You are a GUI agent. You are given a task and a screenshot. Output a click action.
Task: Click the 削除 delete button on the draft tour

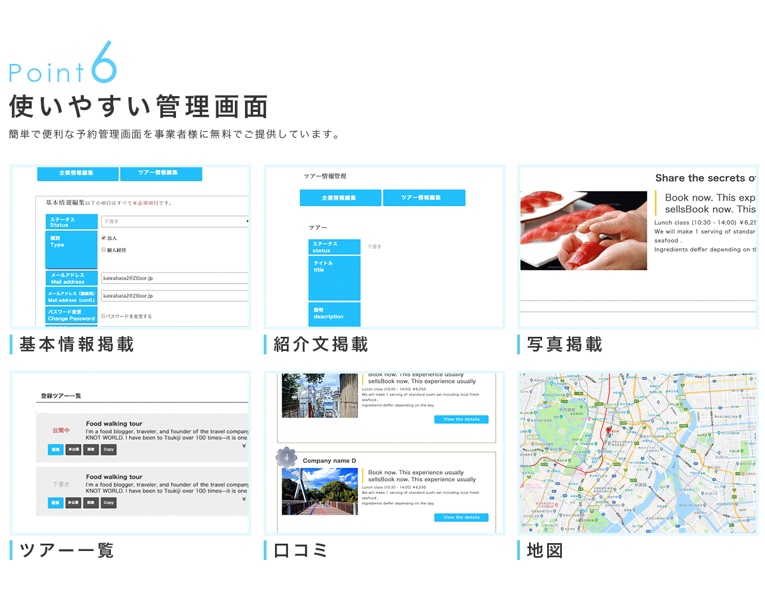[x=91, y=502]
